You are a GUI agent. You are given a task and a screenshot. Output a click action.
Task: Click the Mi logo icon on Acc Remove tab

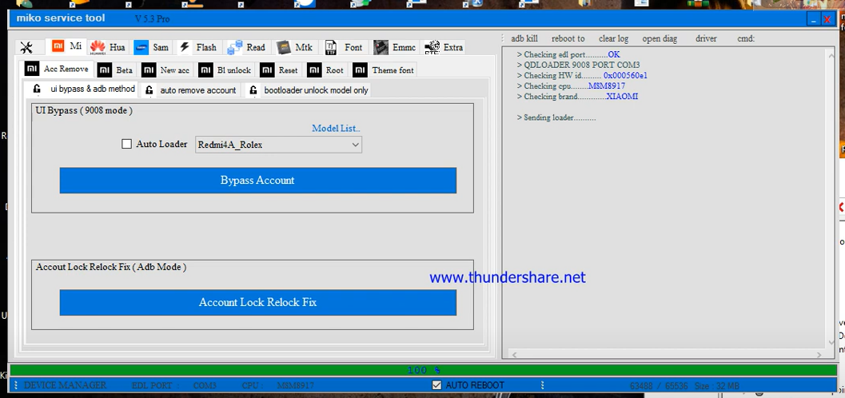tap(32, 69)
